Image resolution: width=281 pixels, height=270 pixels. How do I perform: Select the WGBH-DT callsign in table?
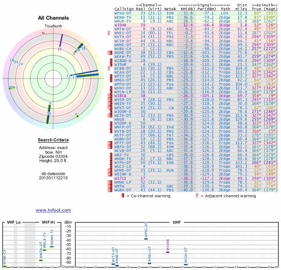123,139
